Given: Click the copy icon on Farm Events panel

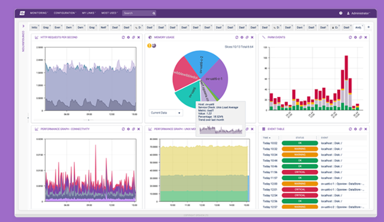Looking at the screenshot, I should 361,37.
